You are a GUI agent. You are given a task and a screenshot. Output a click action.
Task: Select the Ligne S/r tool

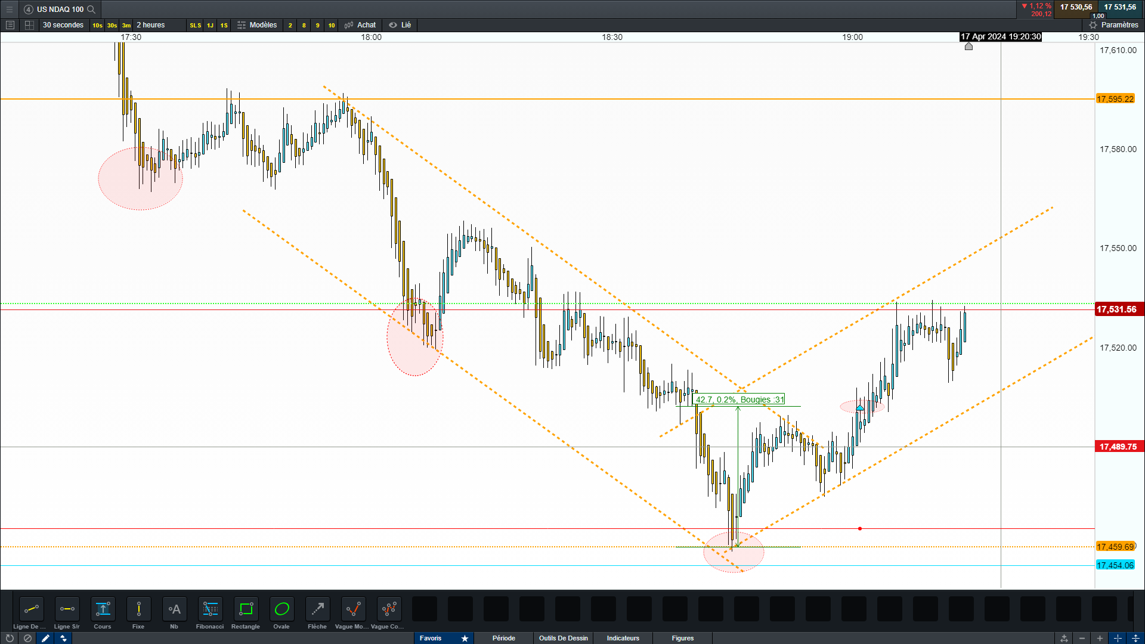click(x=67, y=609)
